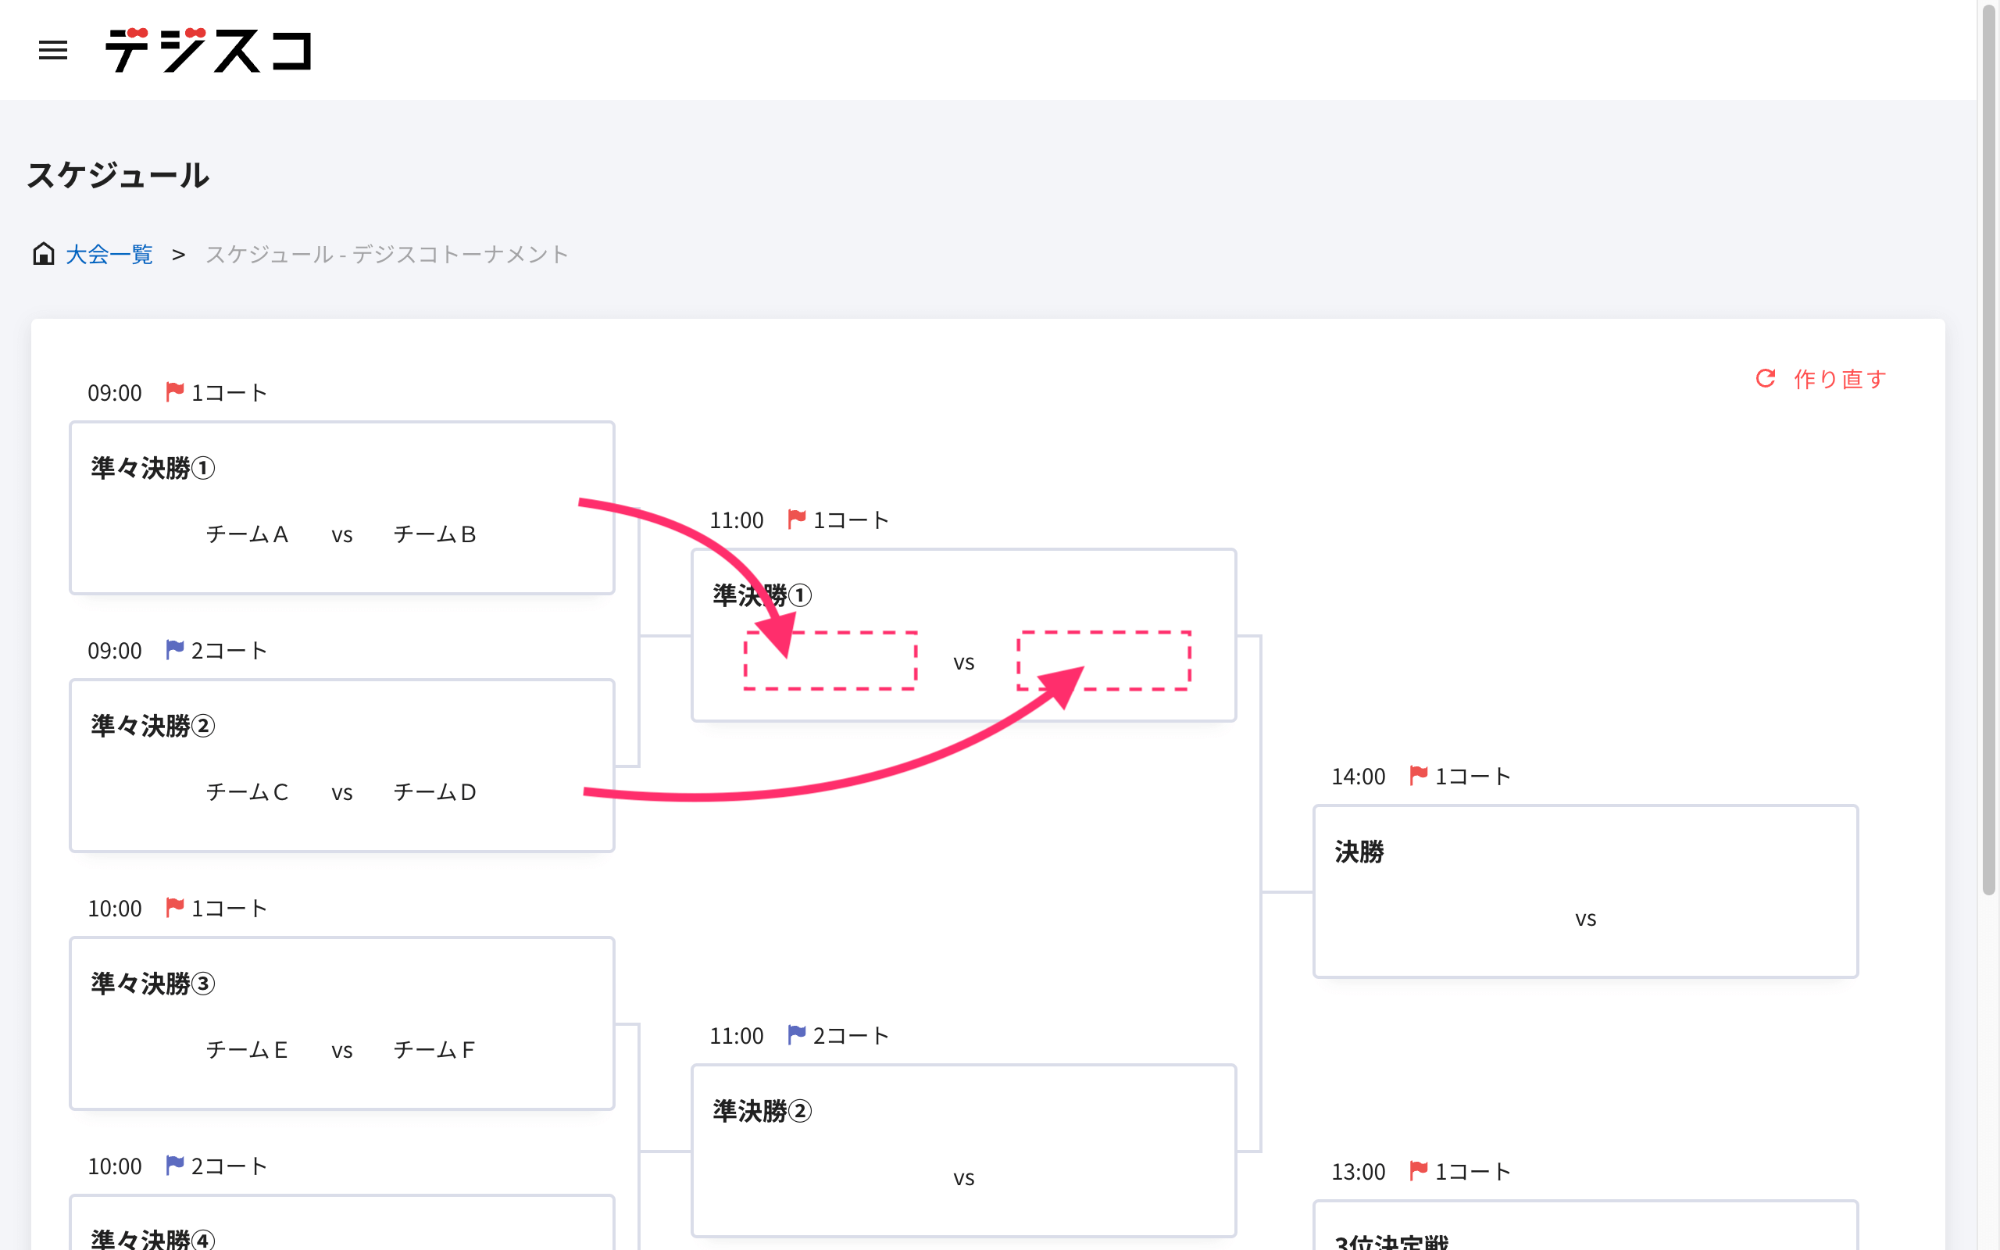Open the 準々決勝③ match card

[342, 1023]
